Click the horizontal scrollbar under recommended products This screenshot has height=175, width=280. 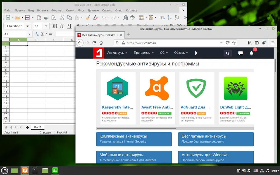coord(136,129)
